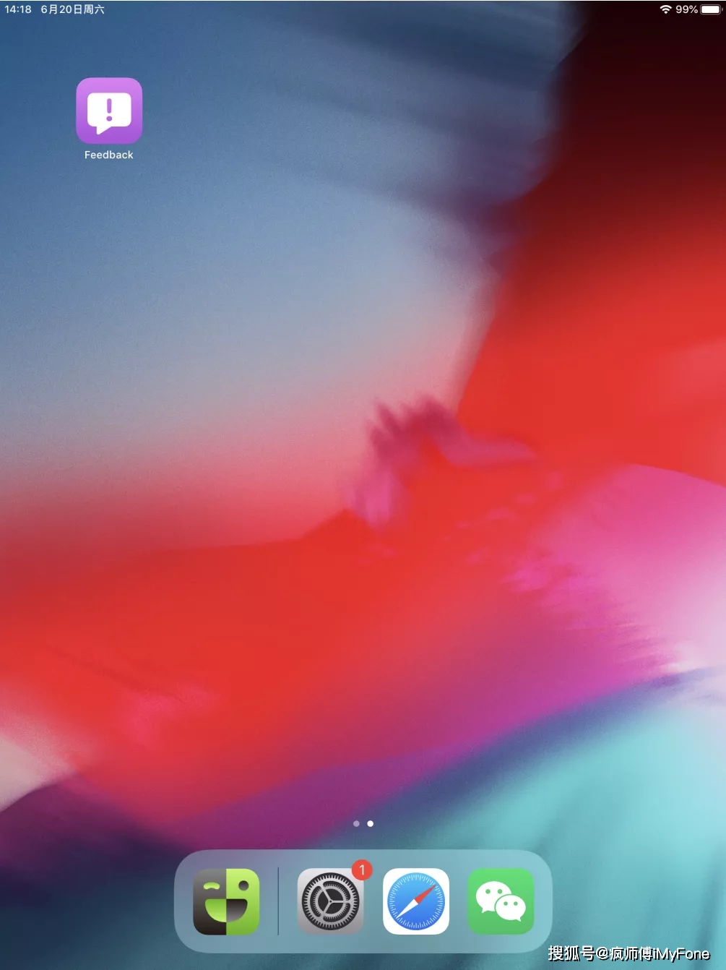The image size is (726, 970).
Task: Tap the 99% battery percentage text
Action: (686, 9)
